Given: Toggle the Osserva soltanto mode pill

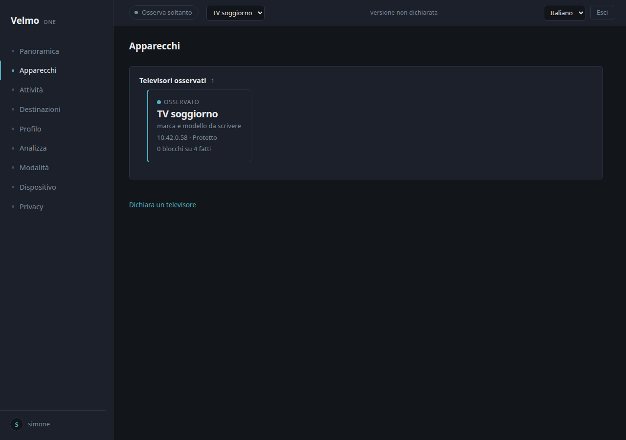Looking at the screenshot, I should [x=164, y=13].
